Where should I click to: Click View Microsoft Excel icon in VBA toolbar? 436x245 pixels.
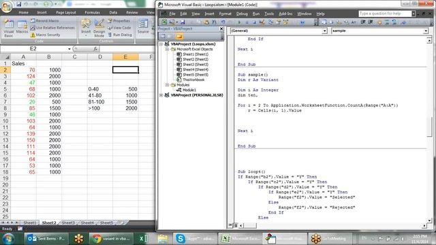pos(164,22)
